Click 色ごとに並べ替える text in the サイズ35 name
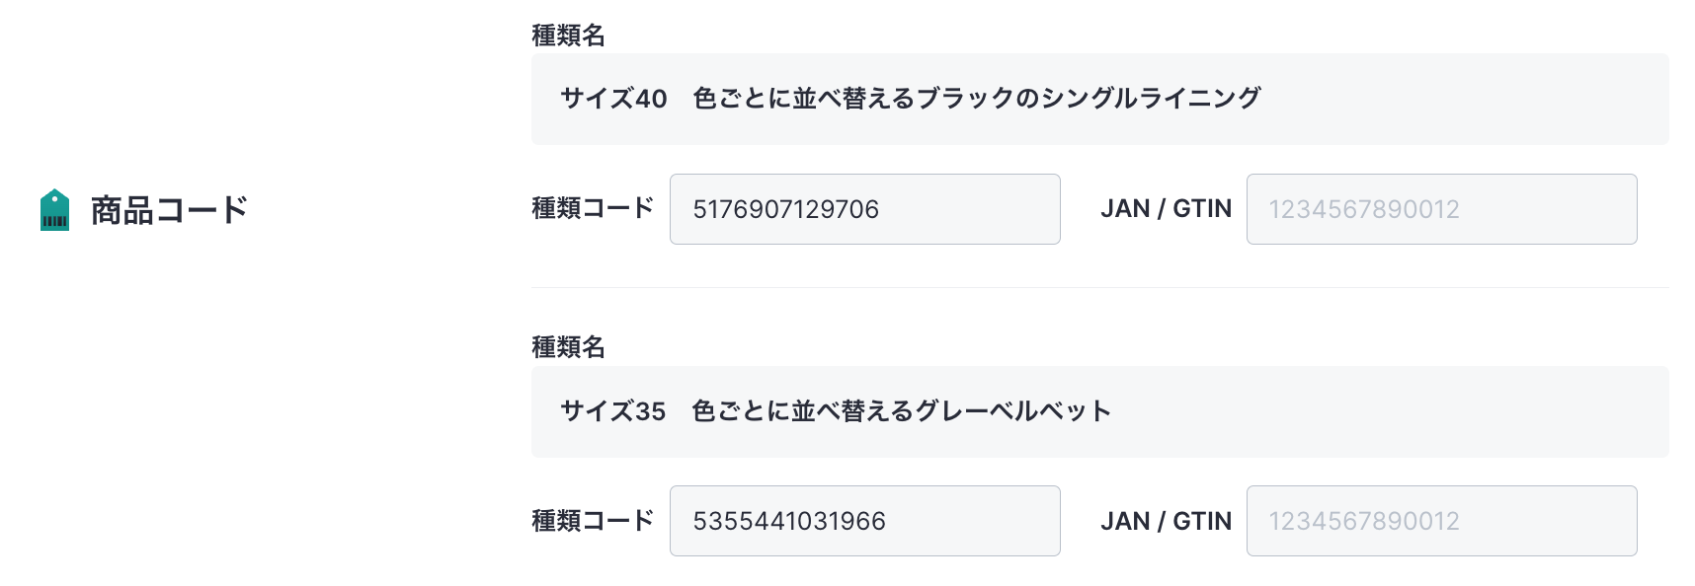This screenshot has width=1695, height=586. [803, 411]
